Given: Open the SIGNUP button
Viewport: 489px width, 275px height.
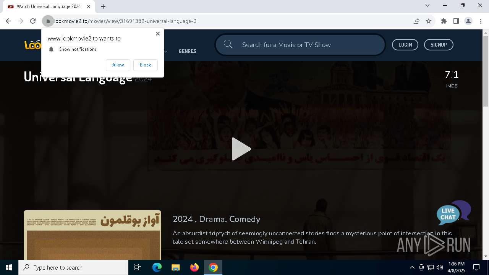Looking at the screenshot, I should (x=439, y=45).
